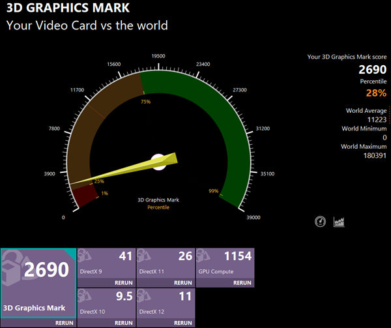The image size is (391, 328).
Task: Rerun the GPU Compute benchmark
Action: 242,283
